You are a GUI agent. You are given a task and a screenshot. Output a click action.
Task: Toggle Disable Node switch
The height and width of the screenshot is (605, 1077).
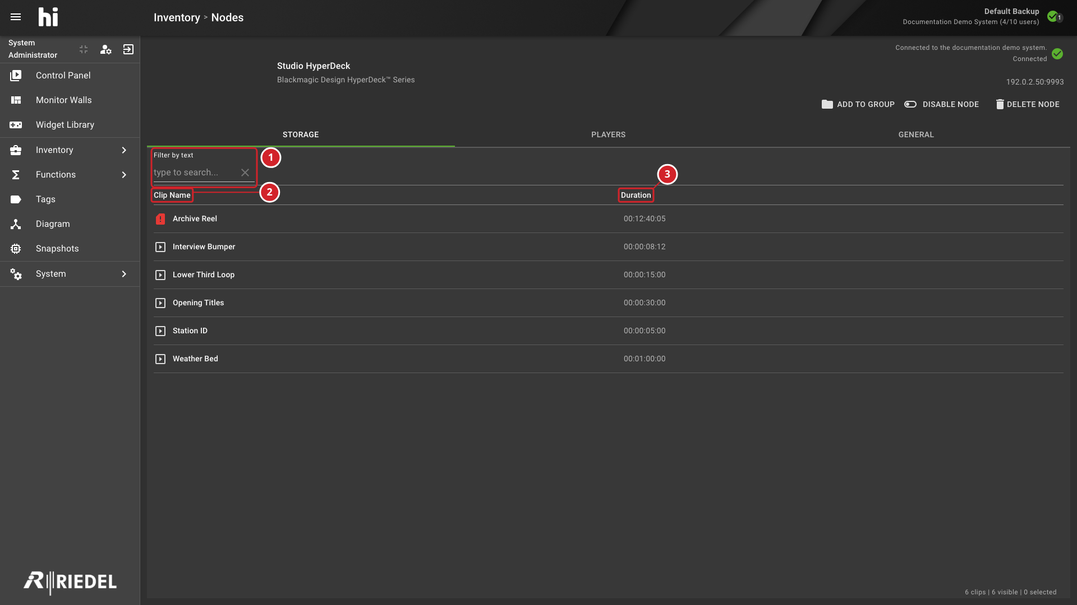[910, 104]
